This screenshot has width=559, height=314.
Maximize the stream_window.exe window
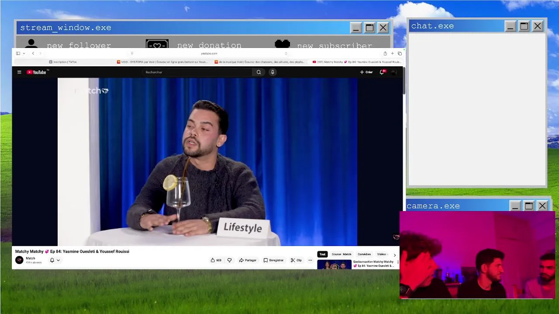click(369, 28)
